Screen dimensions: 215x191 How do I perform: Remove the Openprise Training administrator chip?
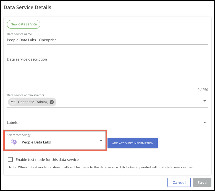tap(52, 102)
